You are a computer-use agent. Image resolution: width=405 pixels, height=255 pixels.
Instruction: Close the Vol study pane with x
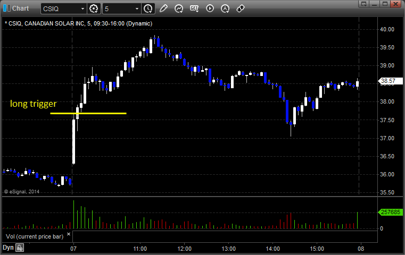(69, 234)
